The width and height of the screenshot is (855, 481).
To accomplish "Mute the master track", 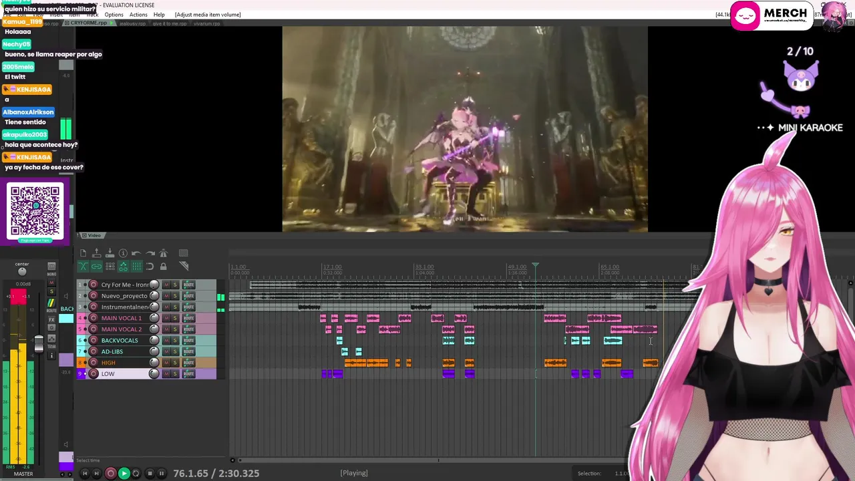I will tap(51, 283).
